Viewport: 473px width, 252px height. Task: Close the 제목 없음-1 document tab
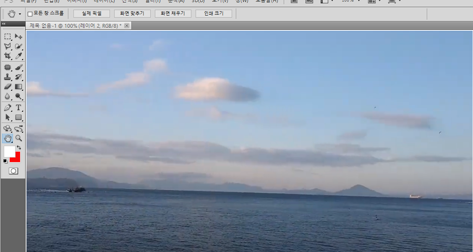(127, 26)
